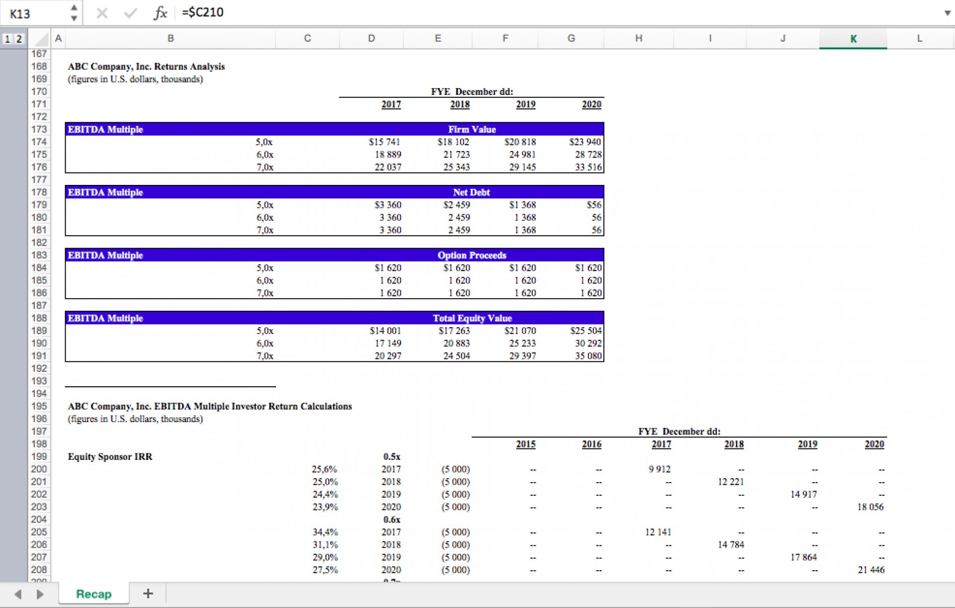Click the Option Proceeds header cell

pyautogui.click(x=472, y=255)
